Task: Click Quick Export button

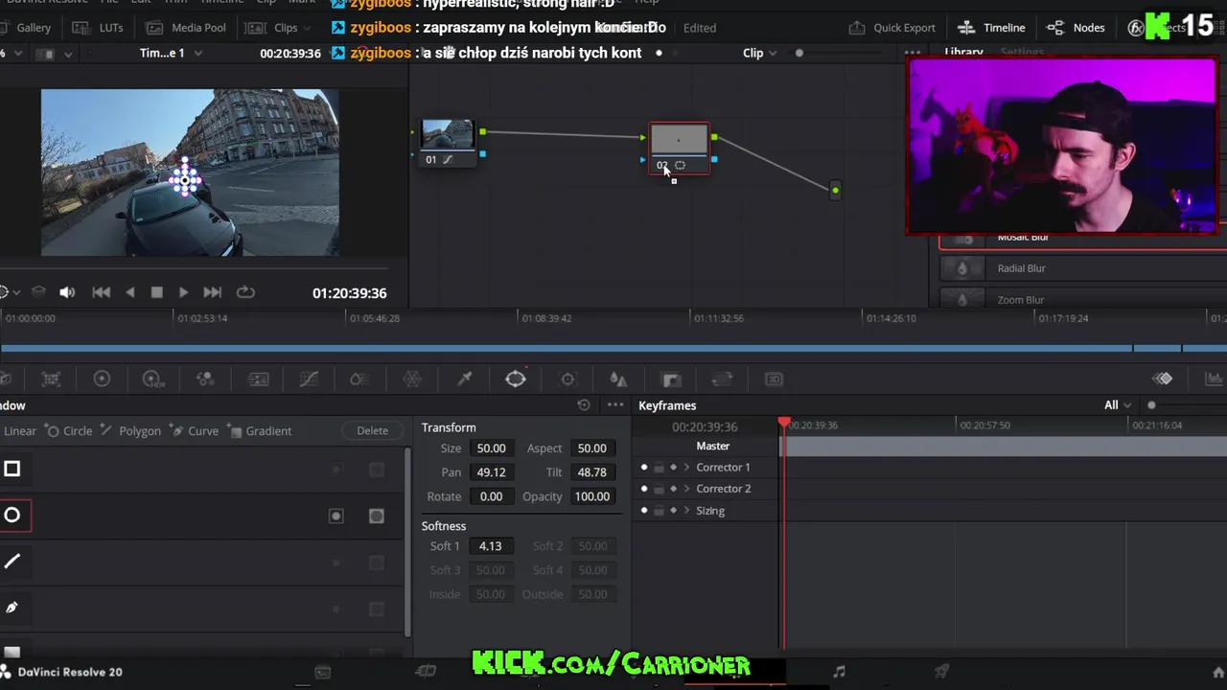Action: coord(892,28)
